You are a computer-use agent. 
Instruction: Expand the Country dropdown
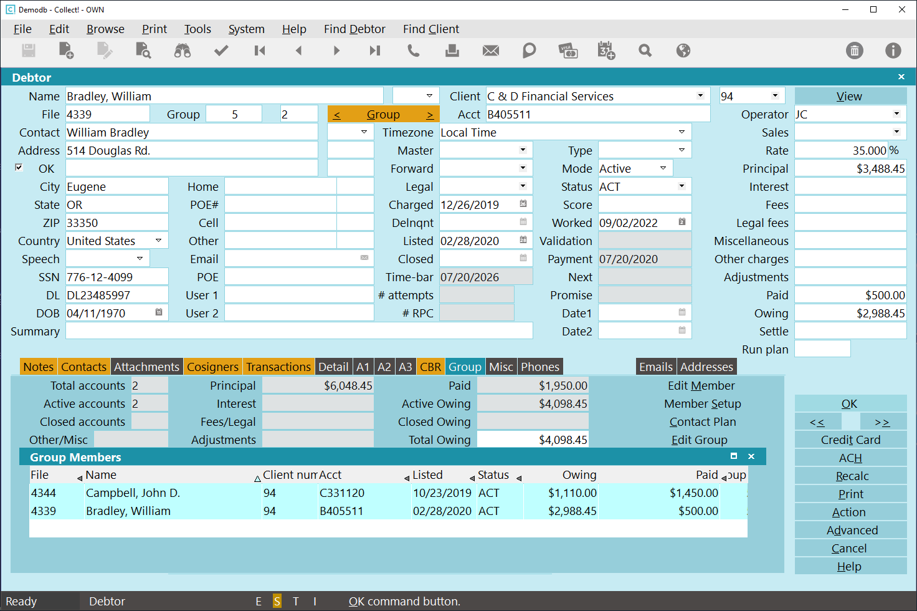[159, 240]
